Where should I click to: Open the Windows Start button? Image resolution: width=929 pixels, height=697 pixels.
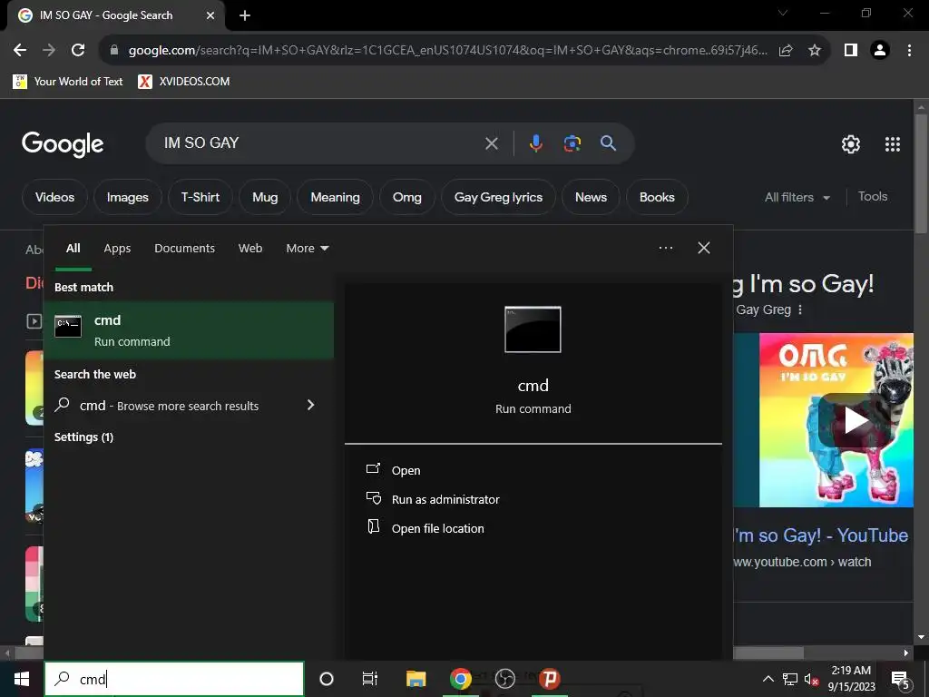pos(22,679)
